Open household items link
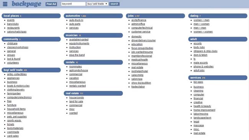 (x=16, y=109)
